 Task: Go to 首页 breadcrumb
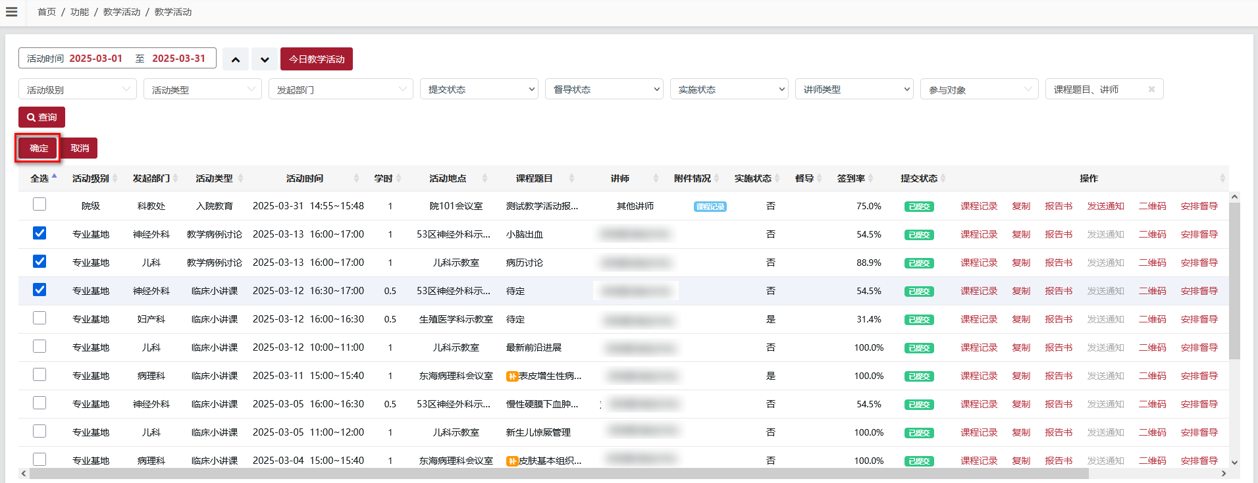tap(47, 12)
